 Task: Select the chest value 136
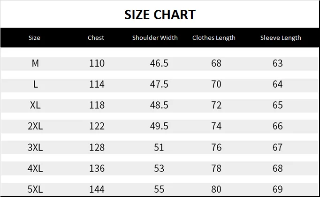tap(97, 168)
